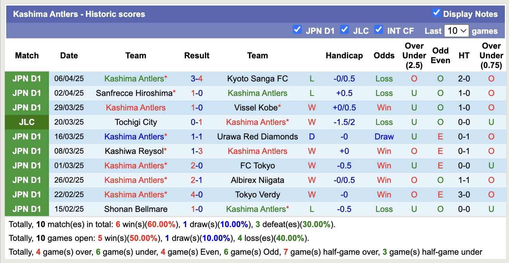Open Kyoto Sanga FC team page

point(258,78)
